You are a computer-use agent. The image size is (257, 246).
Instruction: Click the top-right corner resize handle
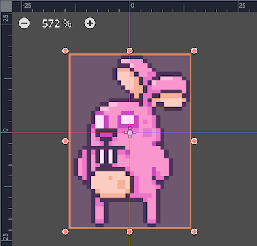194,51
